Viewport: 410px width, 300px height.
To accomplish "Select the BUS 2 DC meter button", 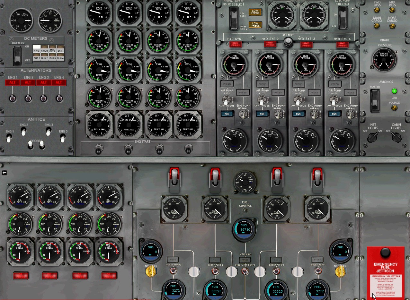I will [44, 57].
